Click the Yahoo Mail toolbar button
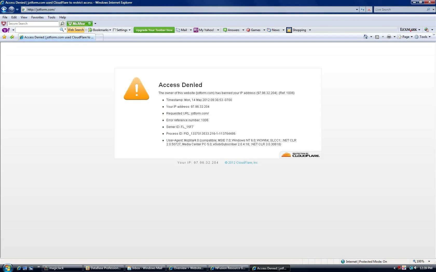The width and height of the screenshot is (436, 272). pos(181,30)
